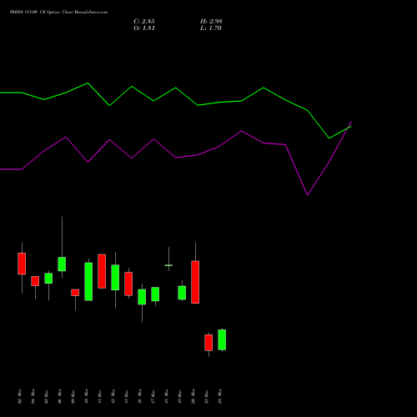
Task: Click the IREDA chart title text
Action: (x=58, y=13)
